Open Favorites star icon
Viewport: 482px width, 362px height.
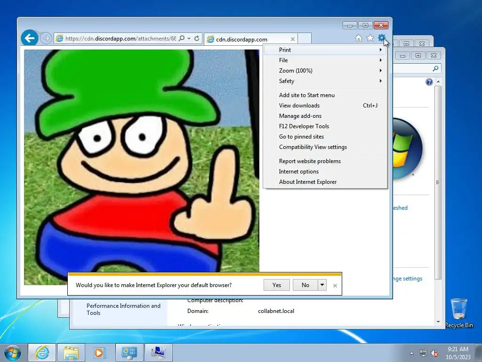coord(370,38)
